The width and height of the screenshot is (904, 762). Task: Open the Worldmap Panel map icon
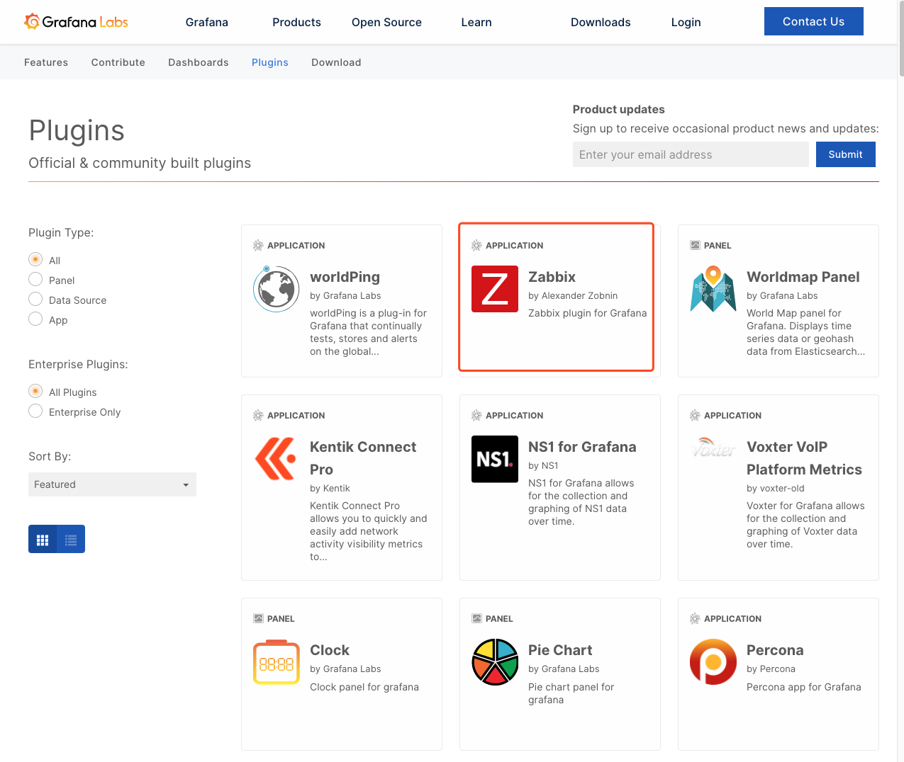point(713,289)
